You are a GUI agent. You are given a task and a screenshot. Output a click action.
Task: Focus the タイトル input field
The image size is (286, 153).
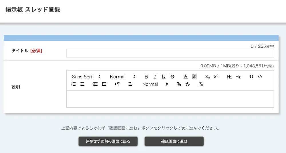(170, 53)
